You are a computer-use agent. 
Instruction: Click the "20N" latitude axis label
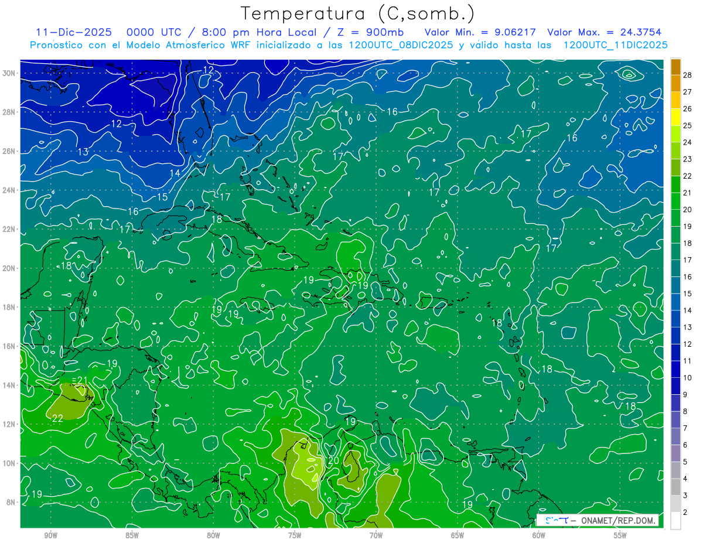(10, 268)
